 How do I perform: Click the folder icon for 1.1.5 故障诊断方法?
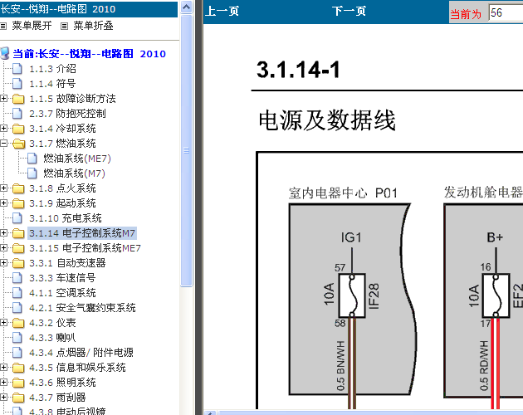click(18, 99)
